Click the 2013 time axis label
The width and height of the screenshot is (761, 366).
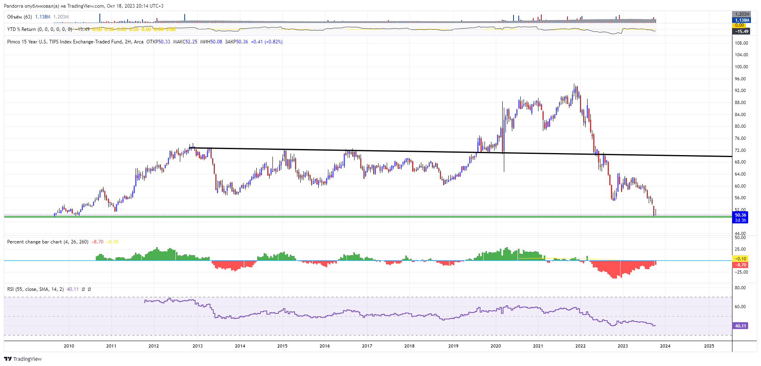[198, 346]
